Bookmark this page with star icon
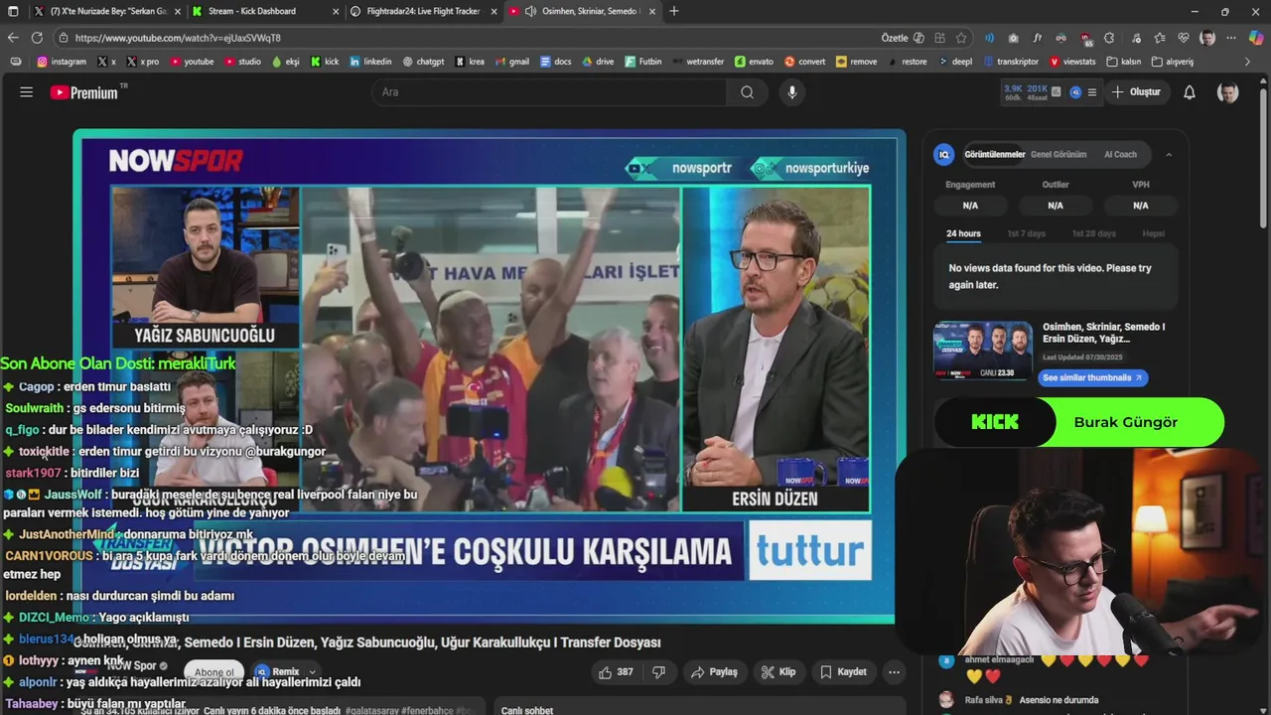This screenshot has width=1271, height=715. tap(961, 38)
